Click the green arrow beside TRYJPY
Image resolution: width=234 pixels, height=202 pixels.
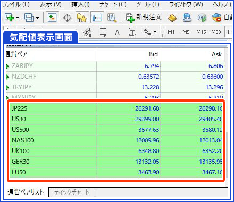point(7,88)
